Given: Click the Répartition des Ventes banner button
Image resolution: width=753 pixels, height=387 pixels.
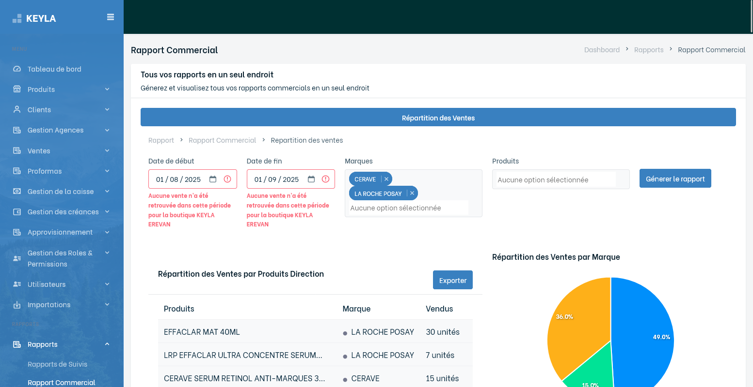Looking at the screenshot, I should pos(438,117).
